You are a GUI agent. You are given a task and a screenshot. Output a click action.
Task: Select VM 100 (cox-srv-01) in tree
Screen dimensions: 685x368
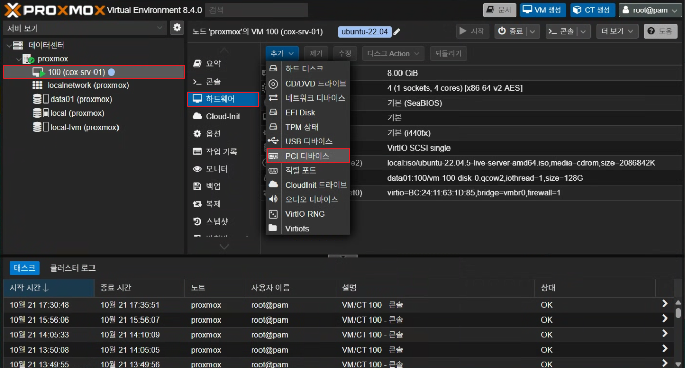tap(94, 72)
